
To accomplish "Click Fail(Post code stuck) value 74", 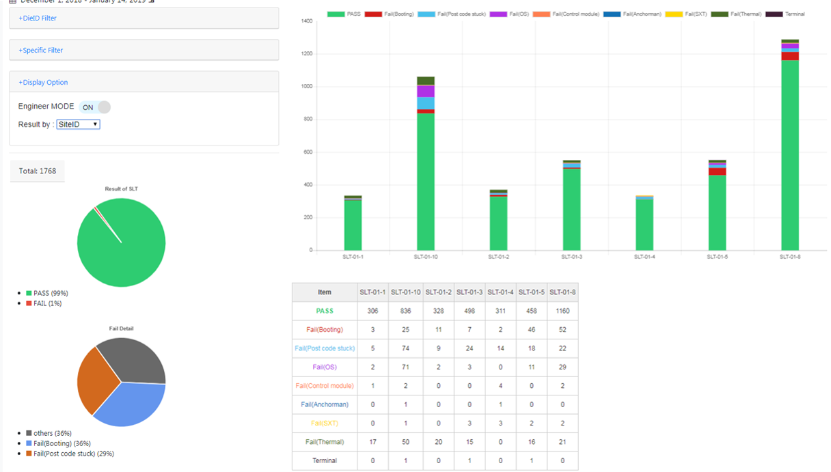I will tap(406, 348).
